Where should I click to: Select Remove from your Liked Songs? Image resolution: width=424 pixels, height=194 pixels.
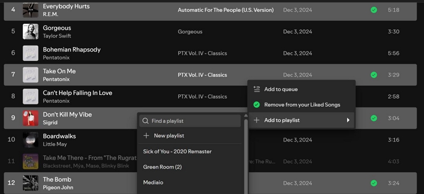(x=302, y=105)
